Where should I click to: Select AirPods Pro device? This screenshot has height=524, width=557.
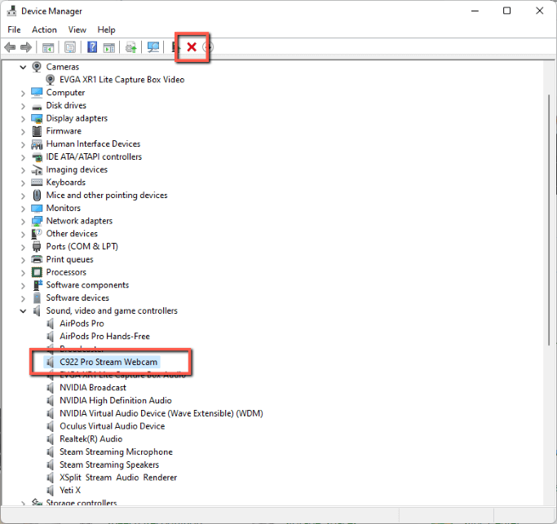(82, 324)
